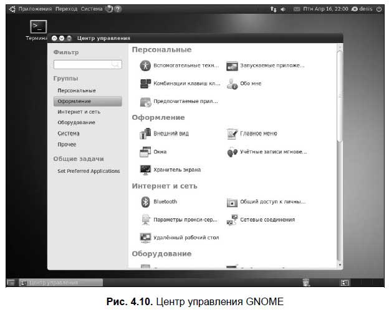
Task: Click "Set Preferred Applications" task
Action: 89,171
